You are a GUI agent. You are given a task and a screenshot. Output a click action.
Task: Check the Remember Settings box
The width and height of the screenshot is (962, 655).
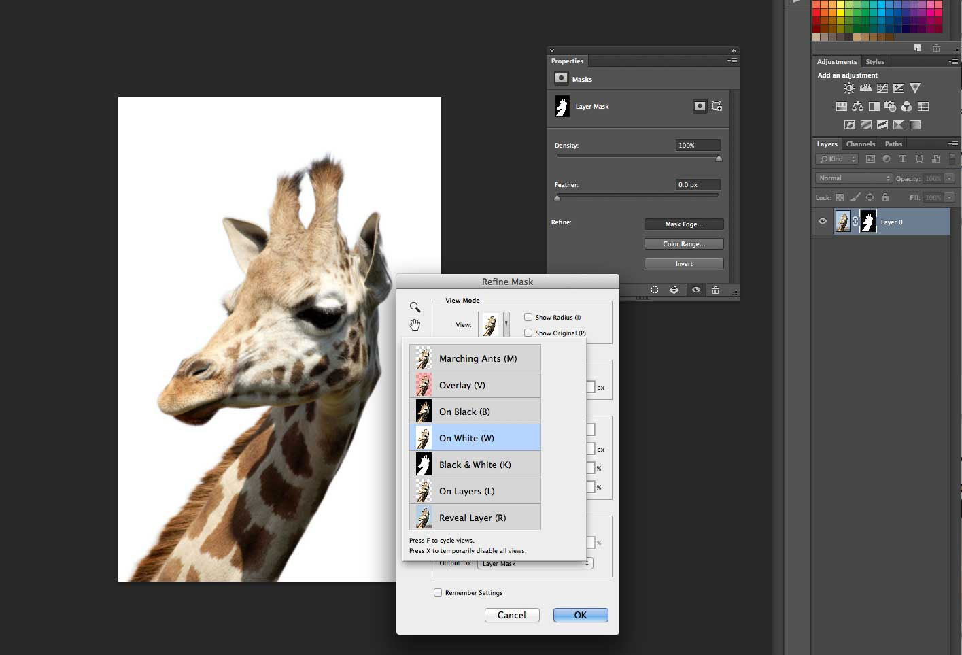click(438, 592)
